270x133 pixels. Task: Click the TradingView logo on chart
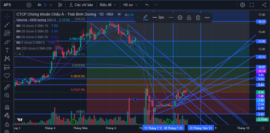pos(20,120)
